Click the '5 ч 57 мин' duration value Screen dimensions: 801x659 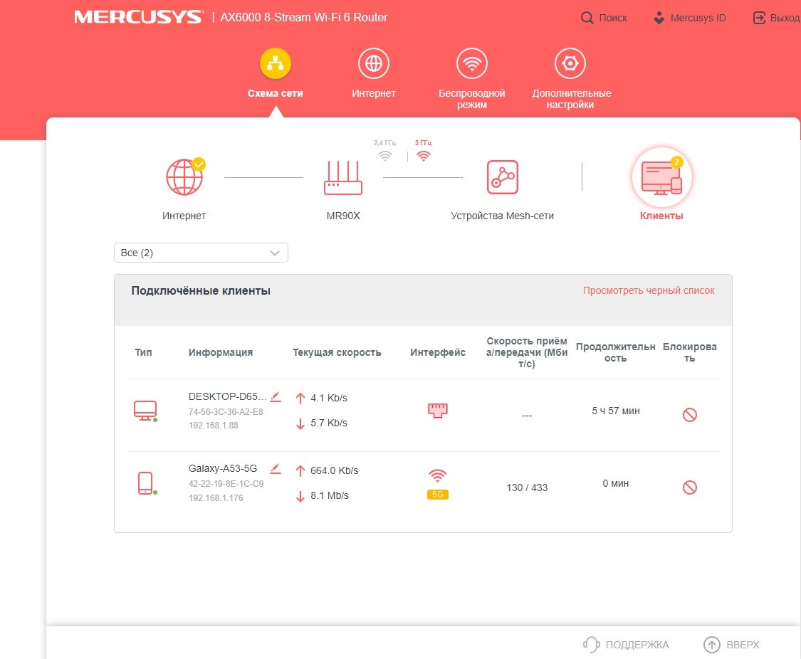coord(616,411)
